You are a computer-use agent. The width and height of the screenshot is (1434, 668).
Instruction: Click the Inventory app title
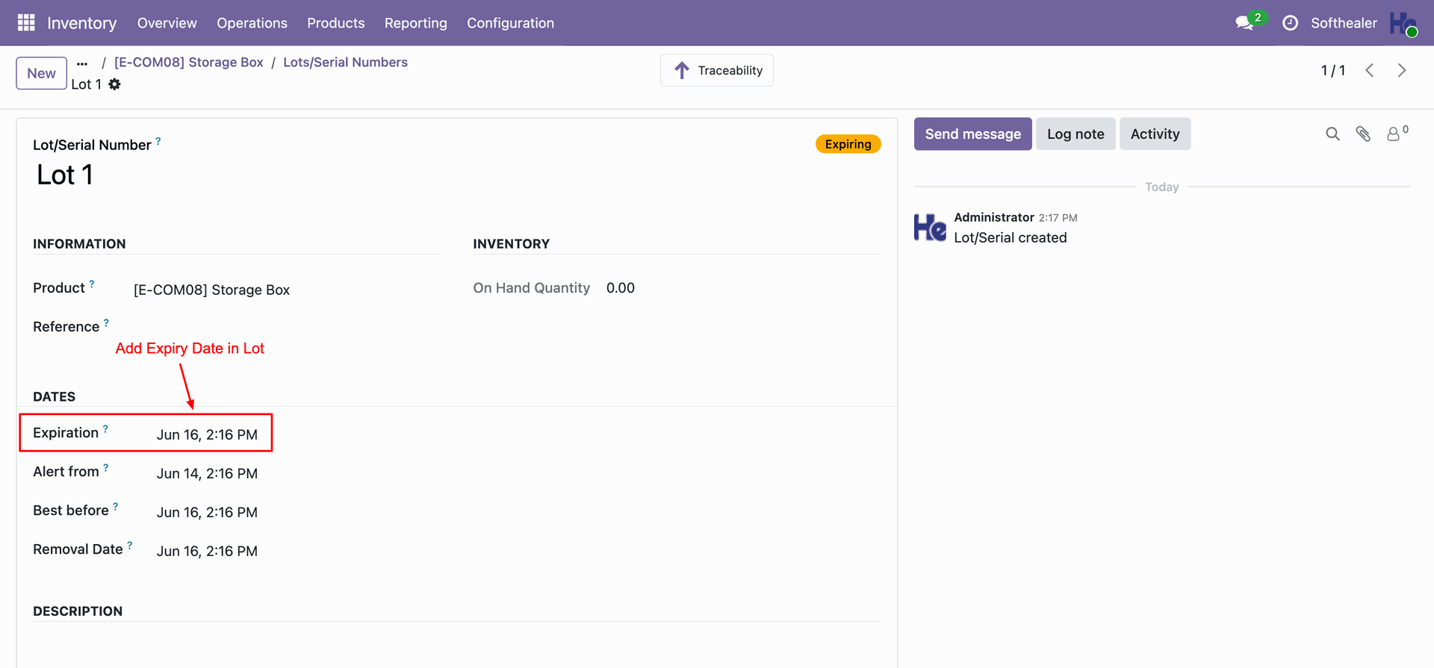tap(82, 23)
